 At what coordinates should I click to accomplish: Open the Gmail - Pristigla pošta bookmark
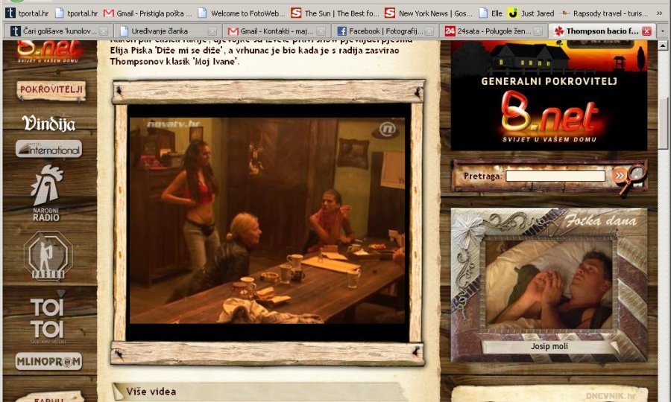(x=148, y=13)
